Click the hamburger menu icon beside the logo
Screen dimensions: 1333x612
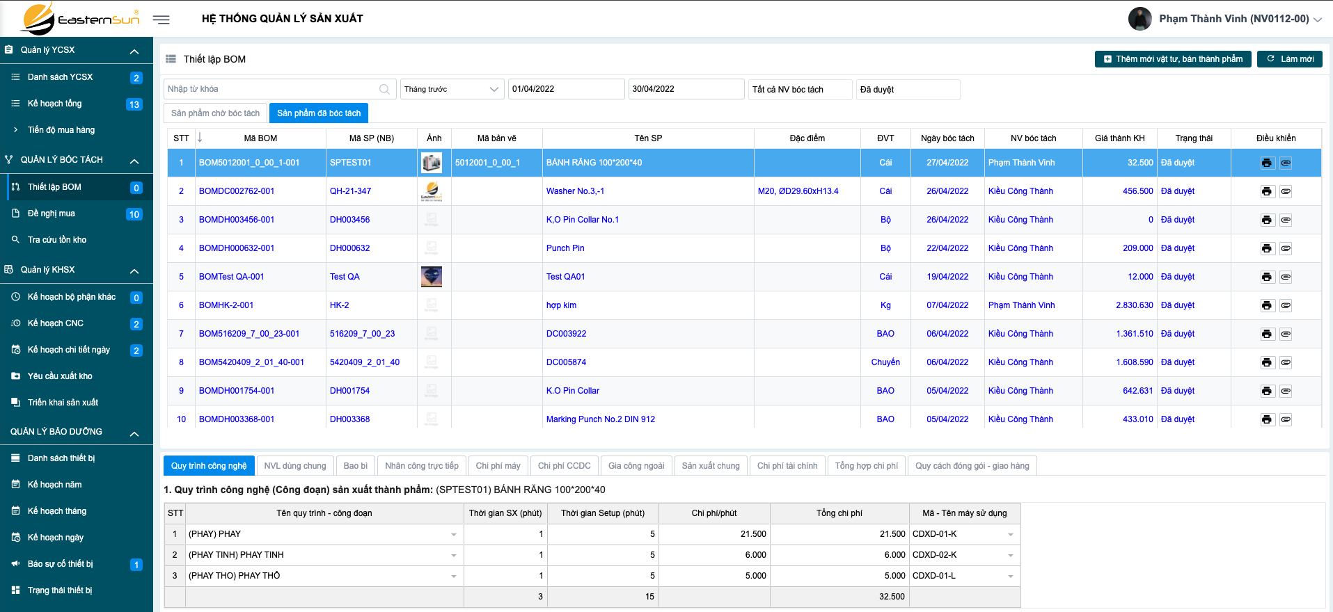pyautogui.click(x=161, y=19)
